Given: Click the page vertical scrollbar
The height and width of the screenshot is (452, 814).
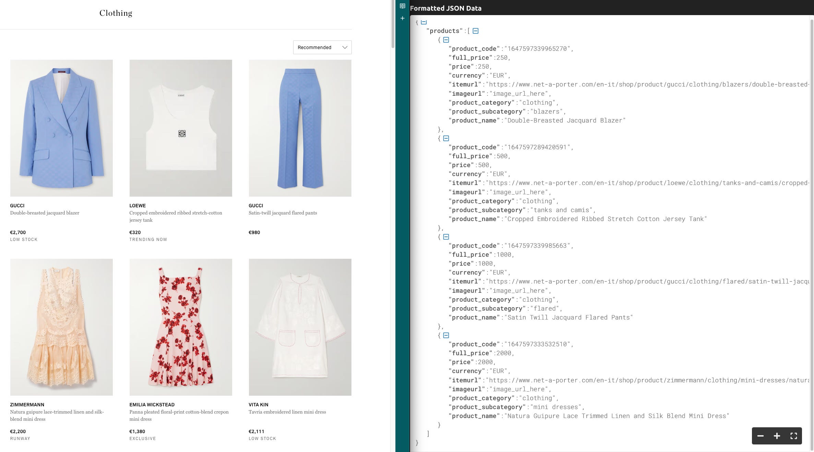Looking at the screenshot, I should [x=393, y=24].
